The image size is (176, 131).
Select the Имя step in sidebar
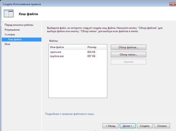coord(7,44)
